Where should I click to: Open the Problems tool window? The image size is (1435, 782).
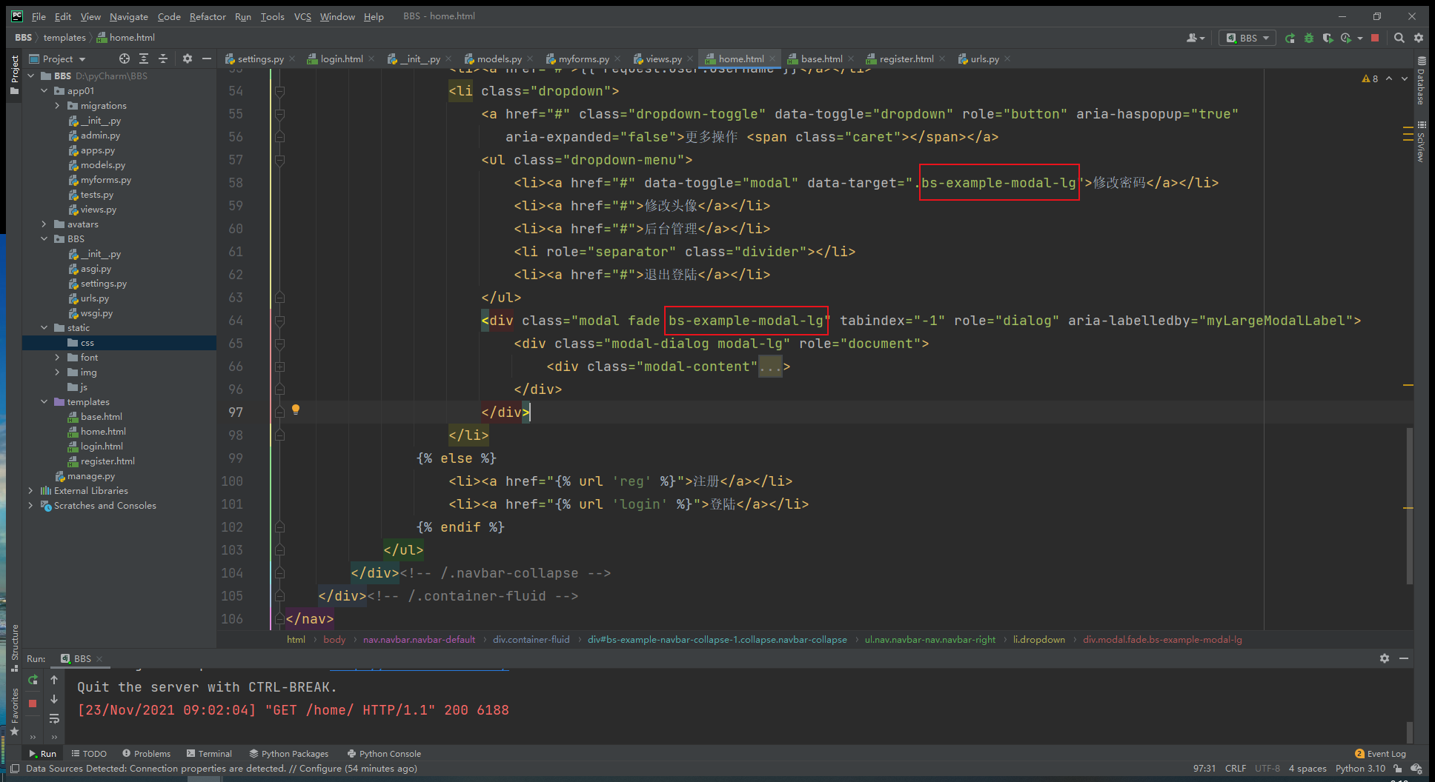(146, 754)
